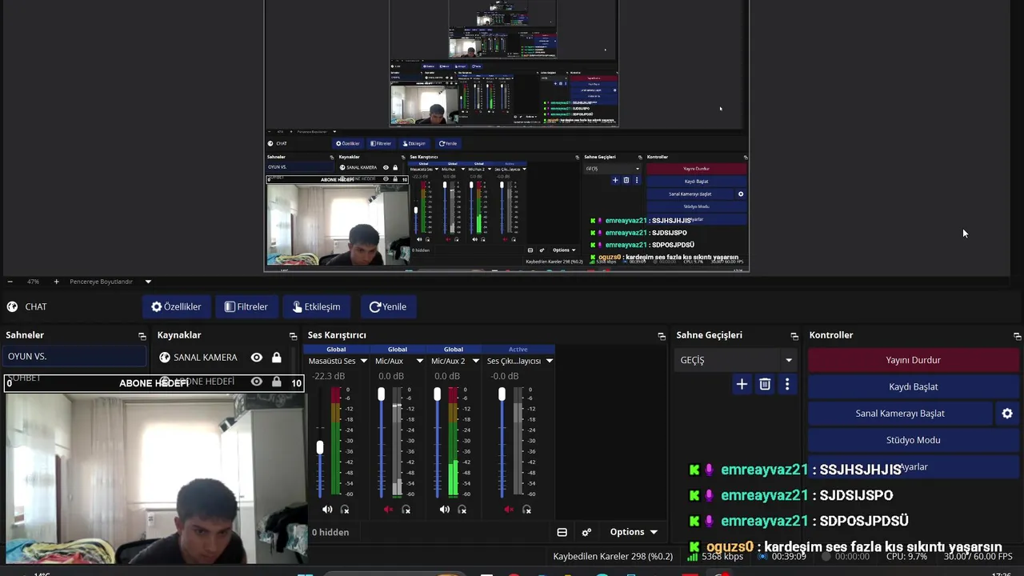Viewport: 1024px width, 576px height.
Task: Undock the Sahneler panel
Action: 142,336
